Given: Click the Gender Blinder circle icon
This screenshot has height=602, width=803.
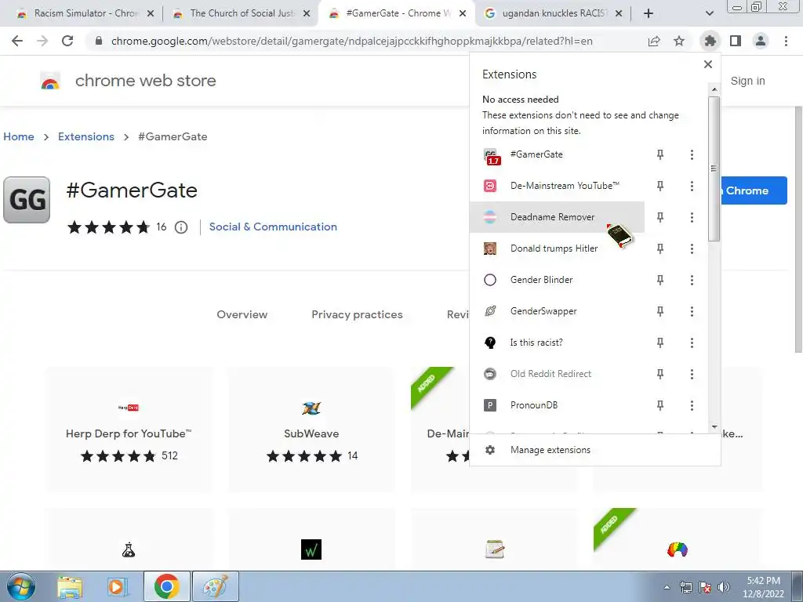Looking at the screenshot, I should (x=490, y=280).
